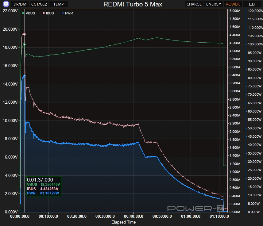Image resolution: width=263 pixels, height=226 pixels.
Task: Click the 00:50:00.0 time axis tick
Action: coord(162,216)
